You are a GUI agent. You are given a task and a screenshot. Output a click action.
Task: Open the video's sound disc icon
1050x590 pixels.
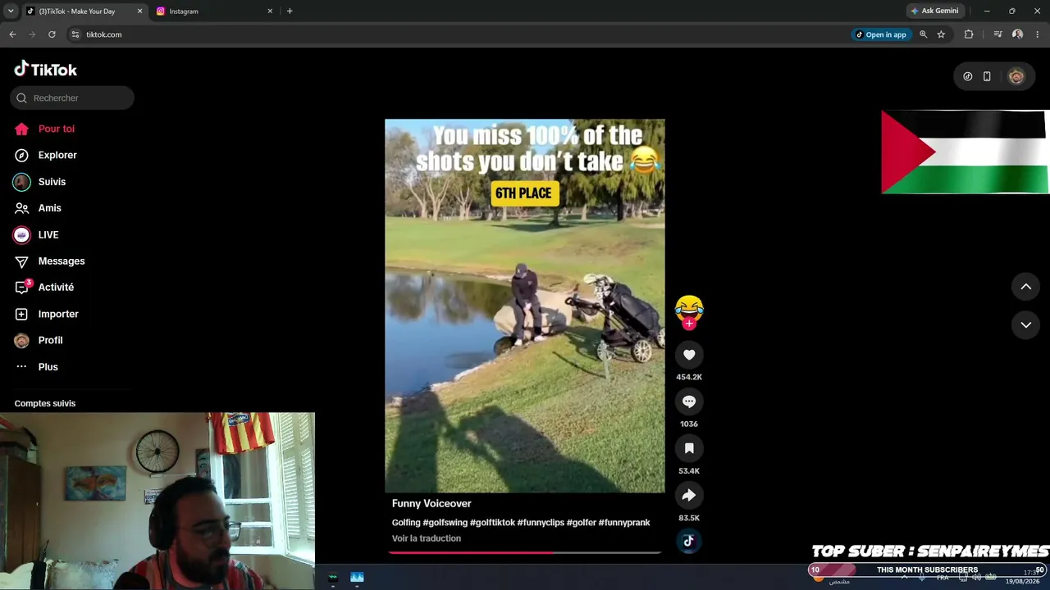tap(689, 541)
